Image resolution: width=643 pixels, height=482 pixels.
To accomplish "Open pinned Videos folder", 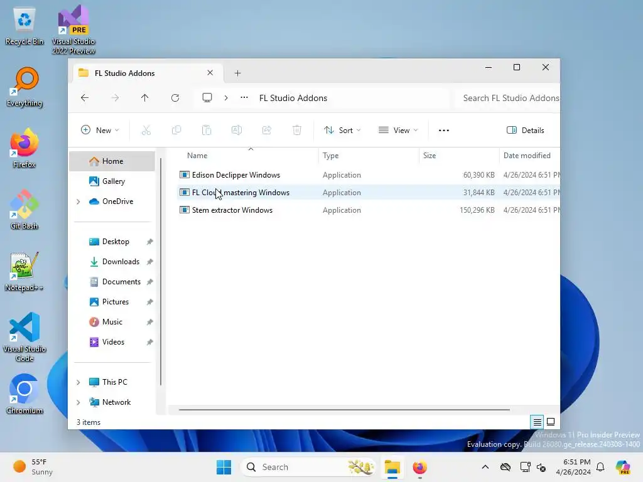I will tap(113, 342).
